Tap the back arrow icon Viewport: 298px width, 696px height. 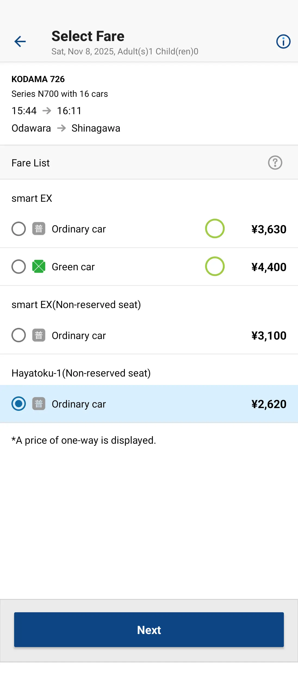click(20, 42)
